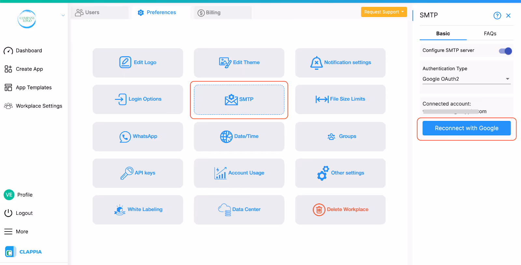Click the Delete Workplace label text
521x265 pixels.
348,209
